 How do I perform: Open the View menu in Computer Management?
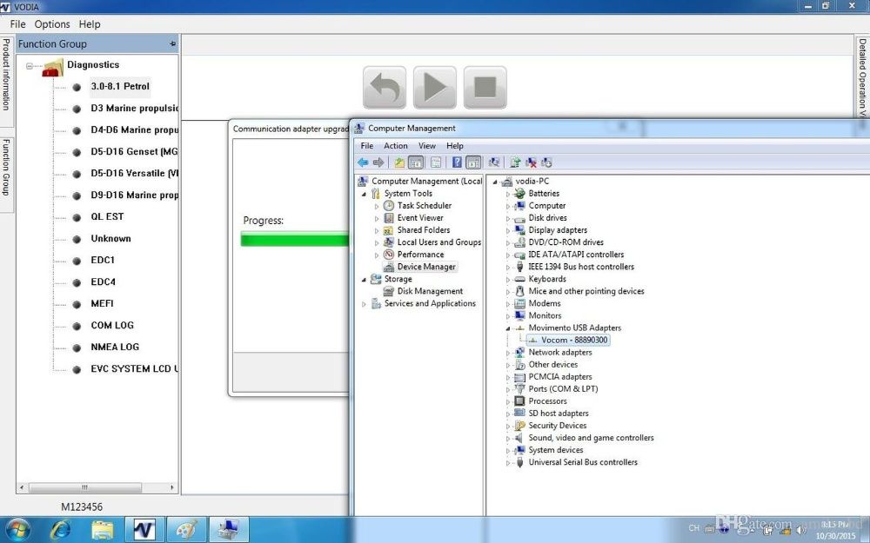pyautogui.click(x=426, y=146)
